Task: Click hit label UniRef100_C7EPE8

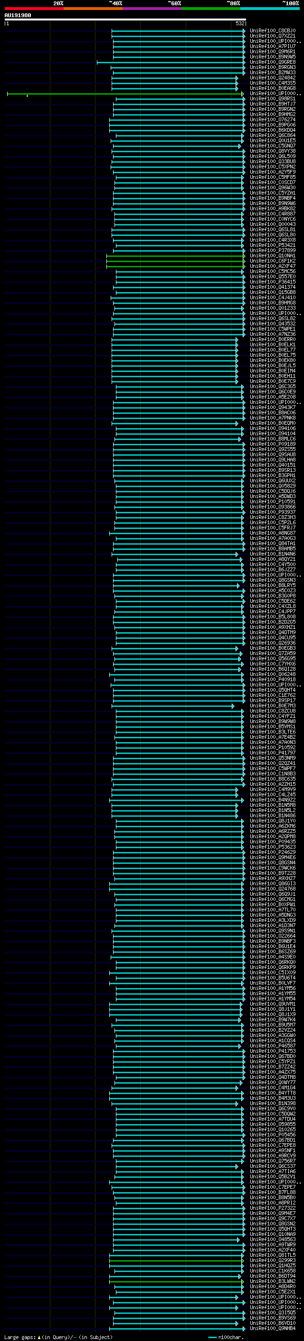Action: point(272,1145)
